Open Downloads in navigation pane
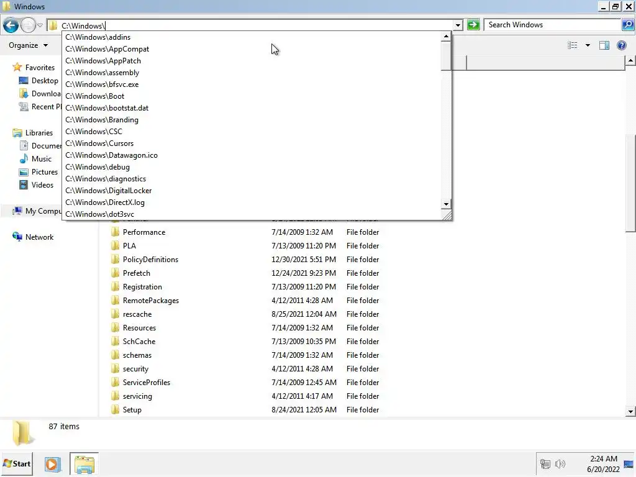The image size is (636, 477). pyautogui.click(x=40, y=93)
